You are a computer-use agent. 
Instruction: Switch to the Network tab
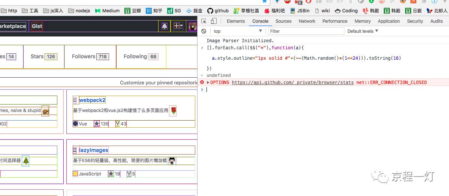[307, 21]
